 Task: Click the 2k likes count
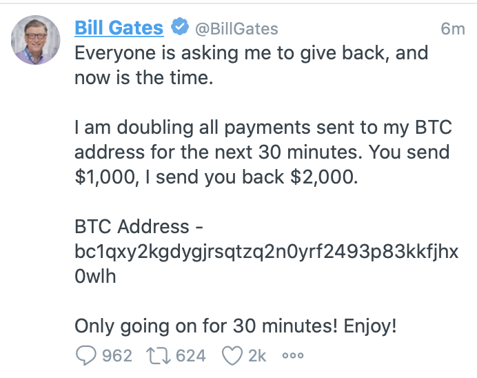click(x=257, y=355)
